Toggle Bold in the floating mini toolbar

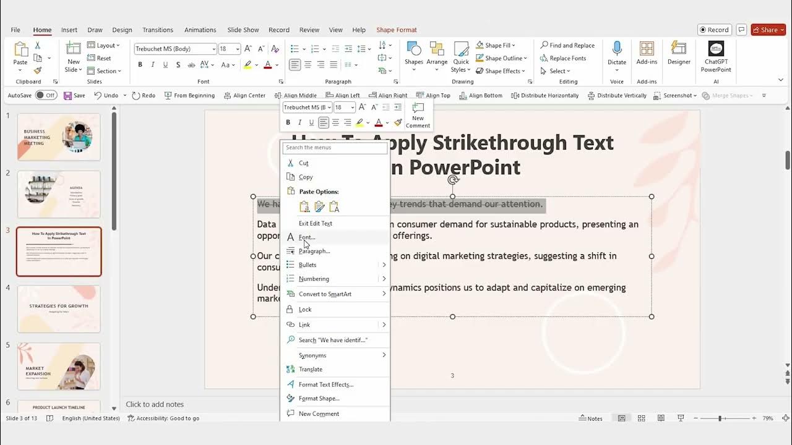(288, 122)
